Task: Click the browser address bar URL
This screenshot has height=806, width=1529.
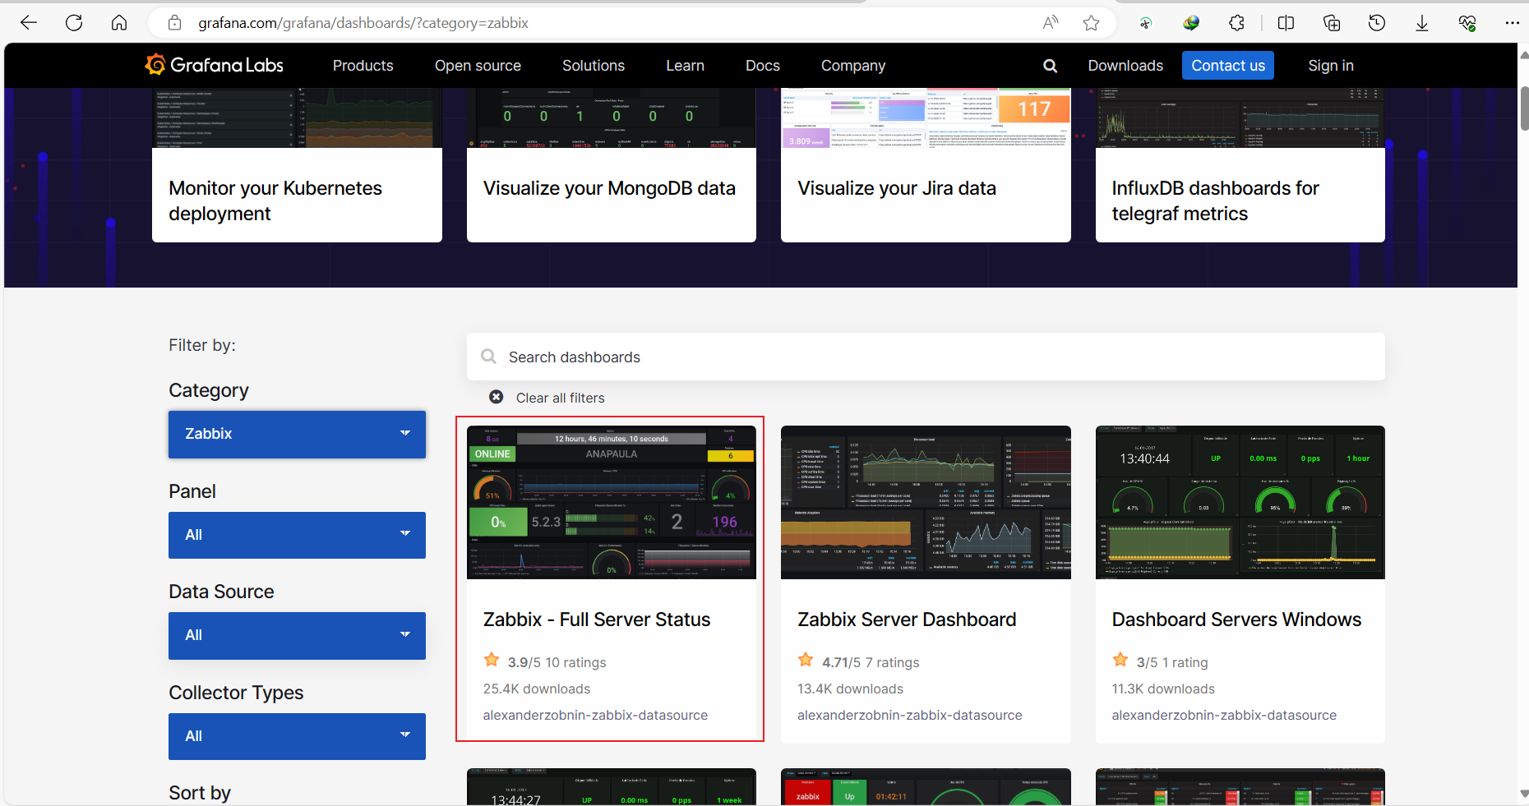Action: [x=363, y=23]
